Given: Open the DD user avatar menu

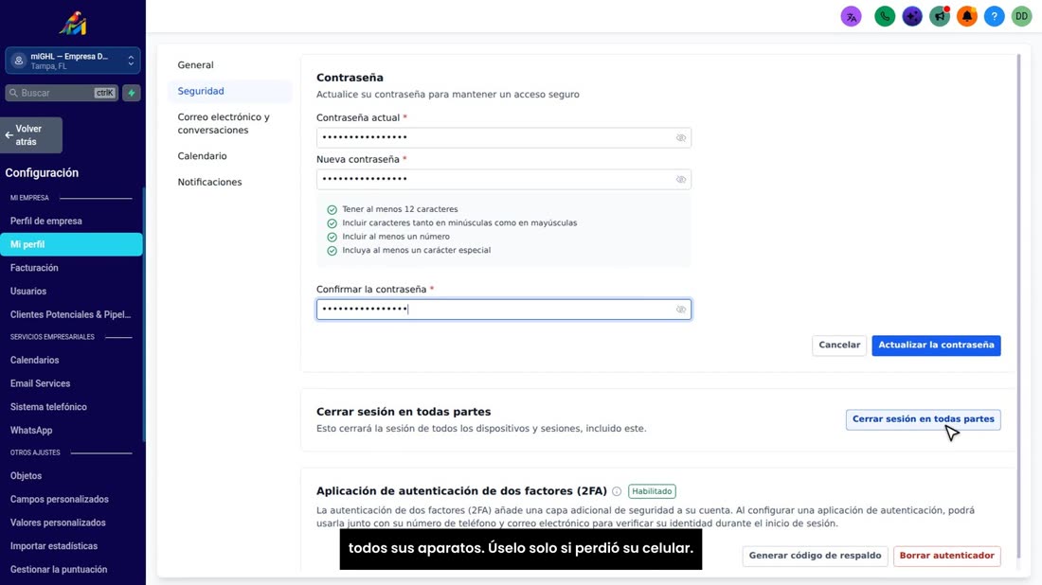Looking at the screenshot, I should pos(1021,17).
